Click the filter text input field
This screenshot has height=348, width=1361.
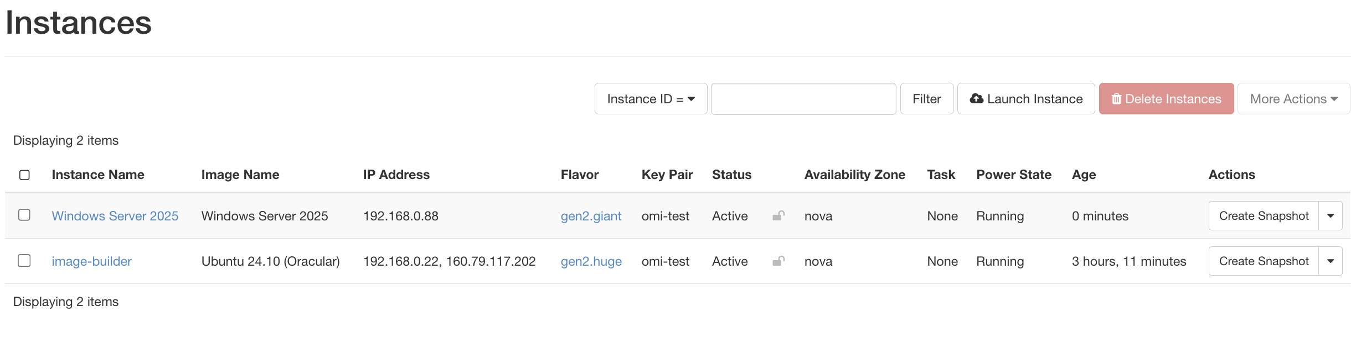803,99
